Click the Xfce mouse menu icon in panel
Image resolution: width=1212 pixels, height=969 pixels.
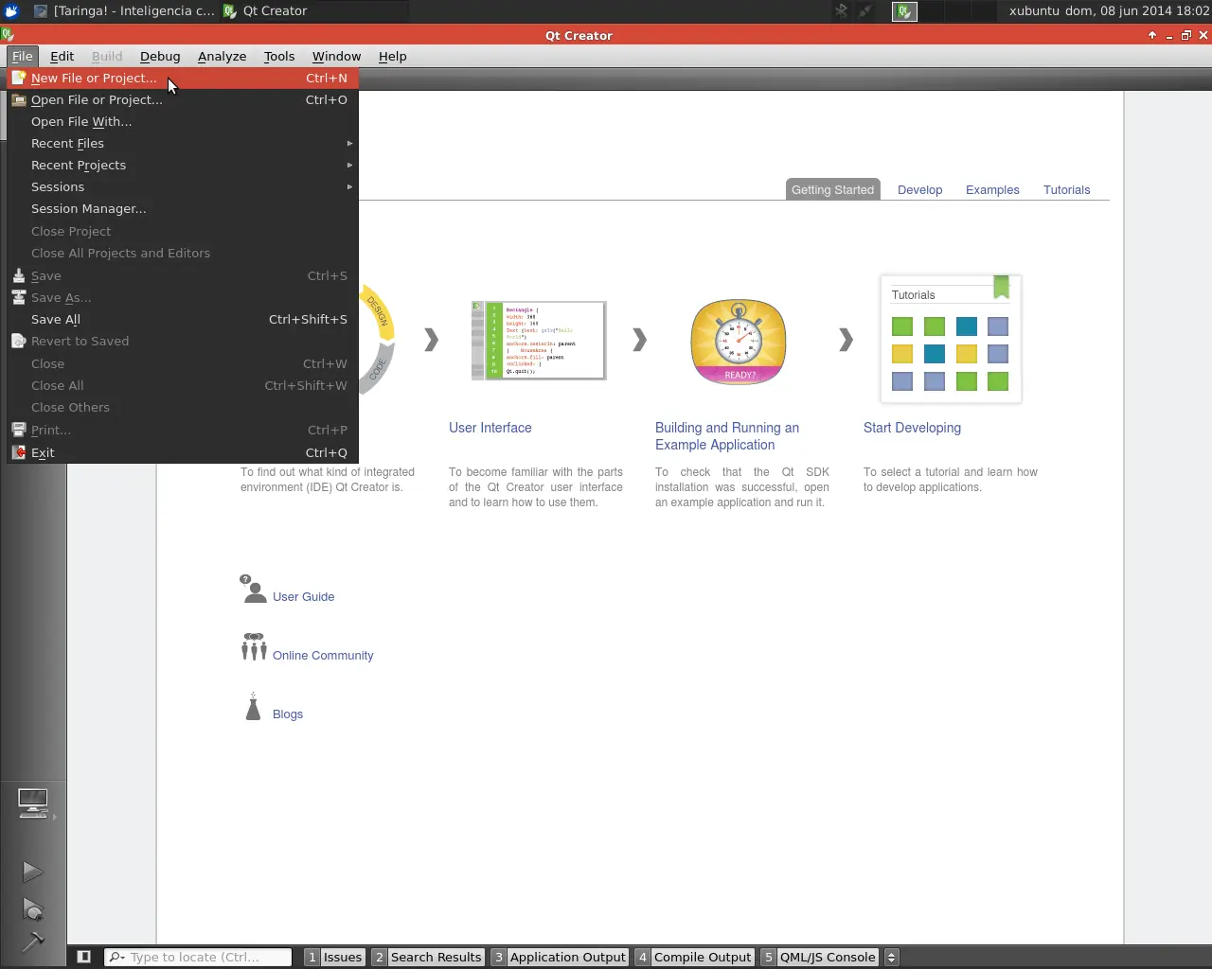click(11, 11)
